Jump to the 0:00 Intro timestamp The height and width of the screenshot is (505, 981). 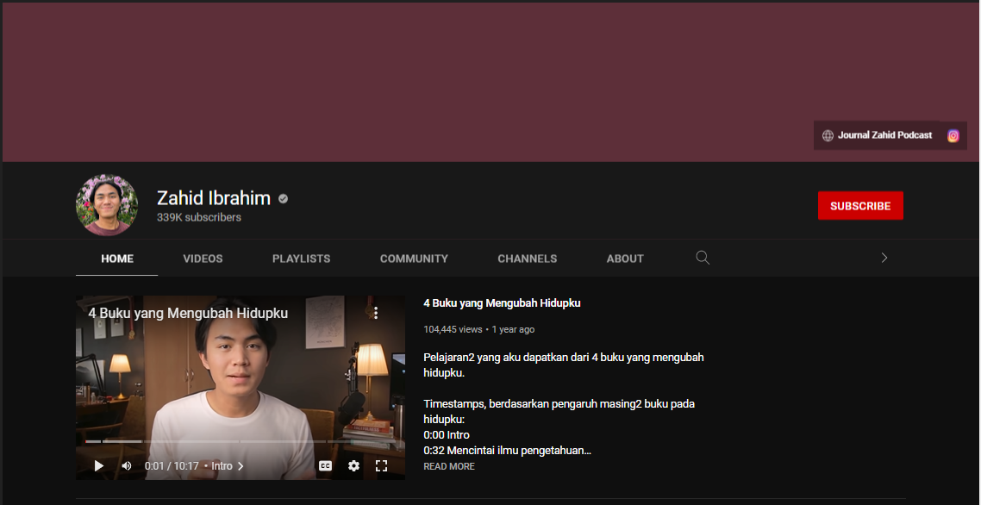[x=446, y=434]
